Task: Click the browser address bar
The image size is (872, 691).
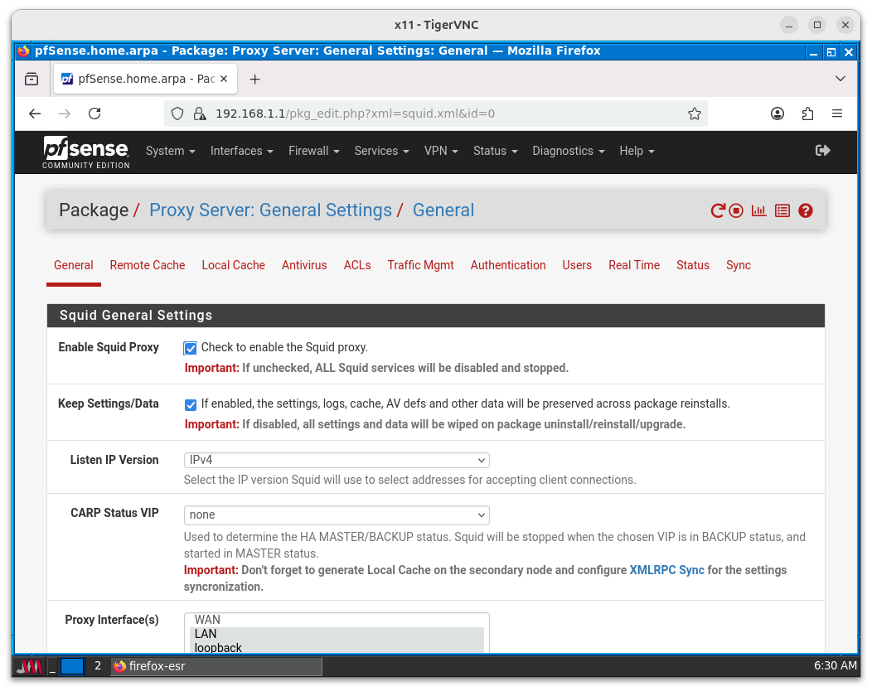Action: (x=439, y=114)
